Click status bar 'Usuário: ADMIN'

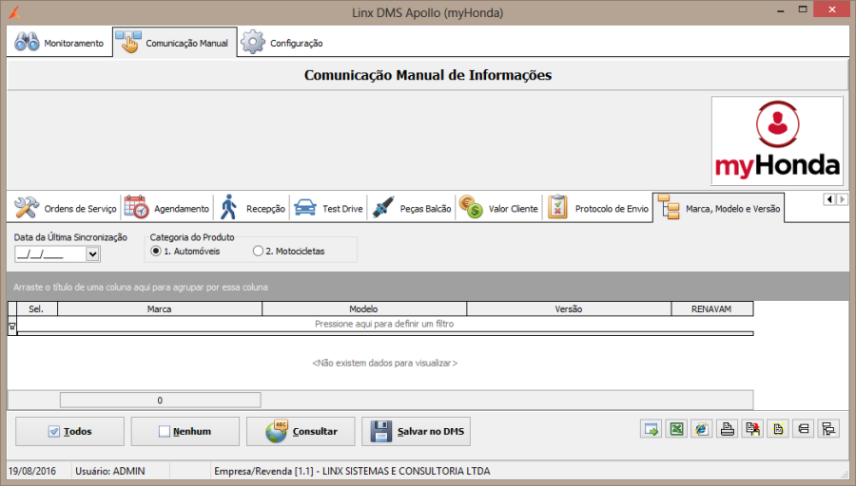110,471
